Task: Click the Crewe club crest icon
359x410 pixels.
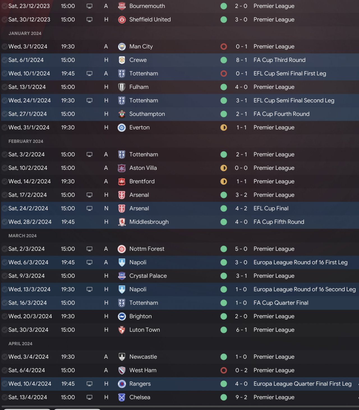Action: click(x=122, y=60)
